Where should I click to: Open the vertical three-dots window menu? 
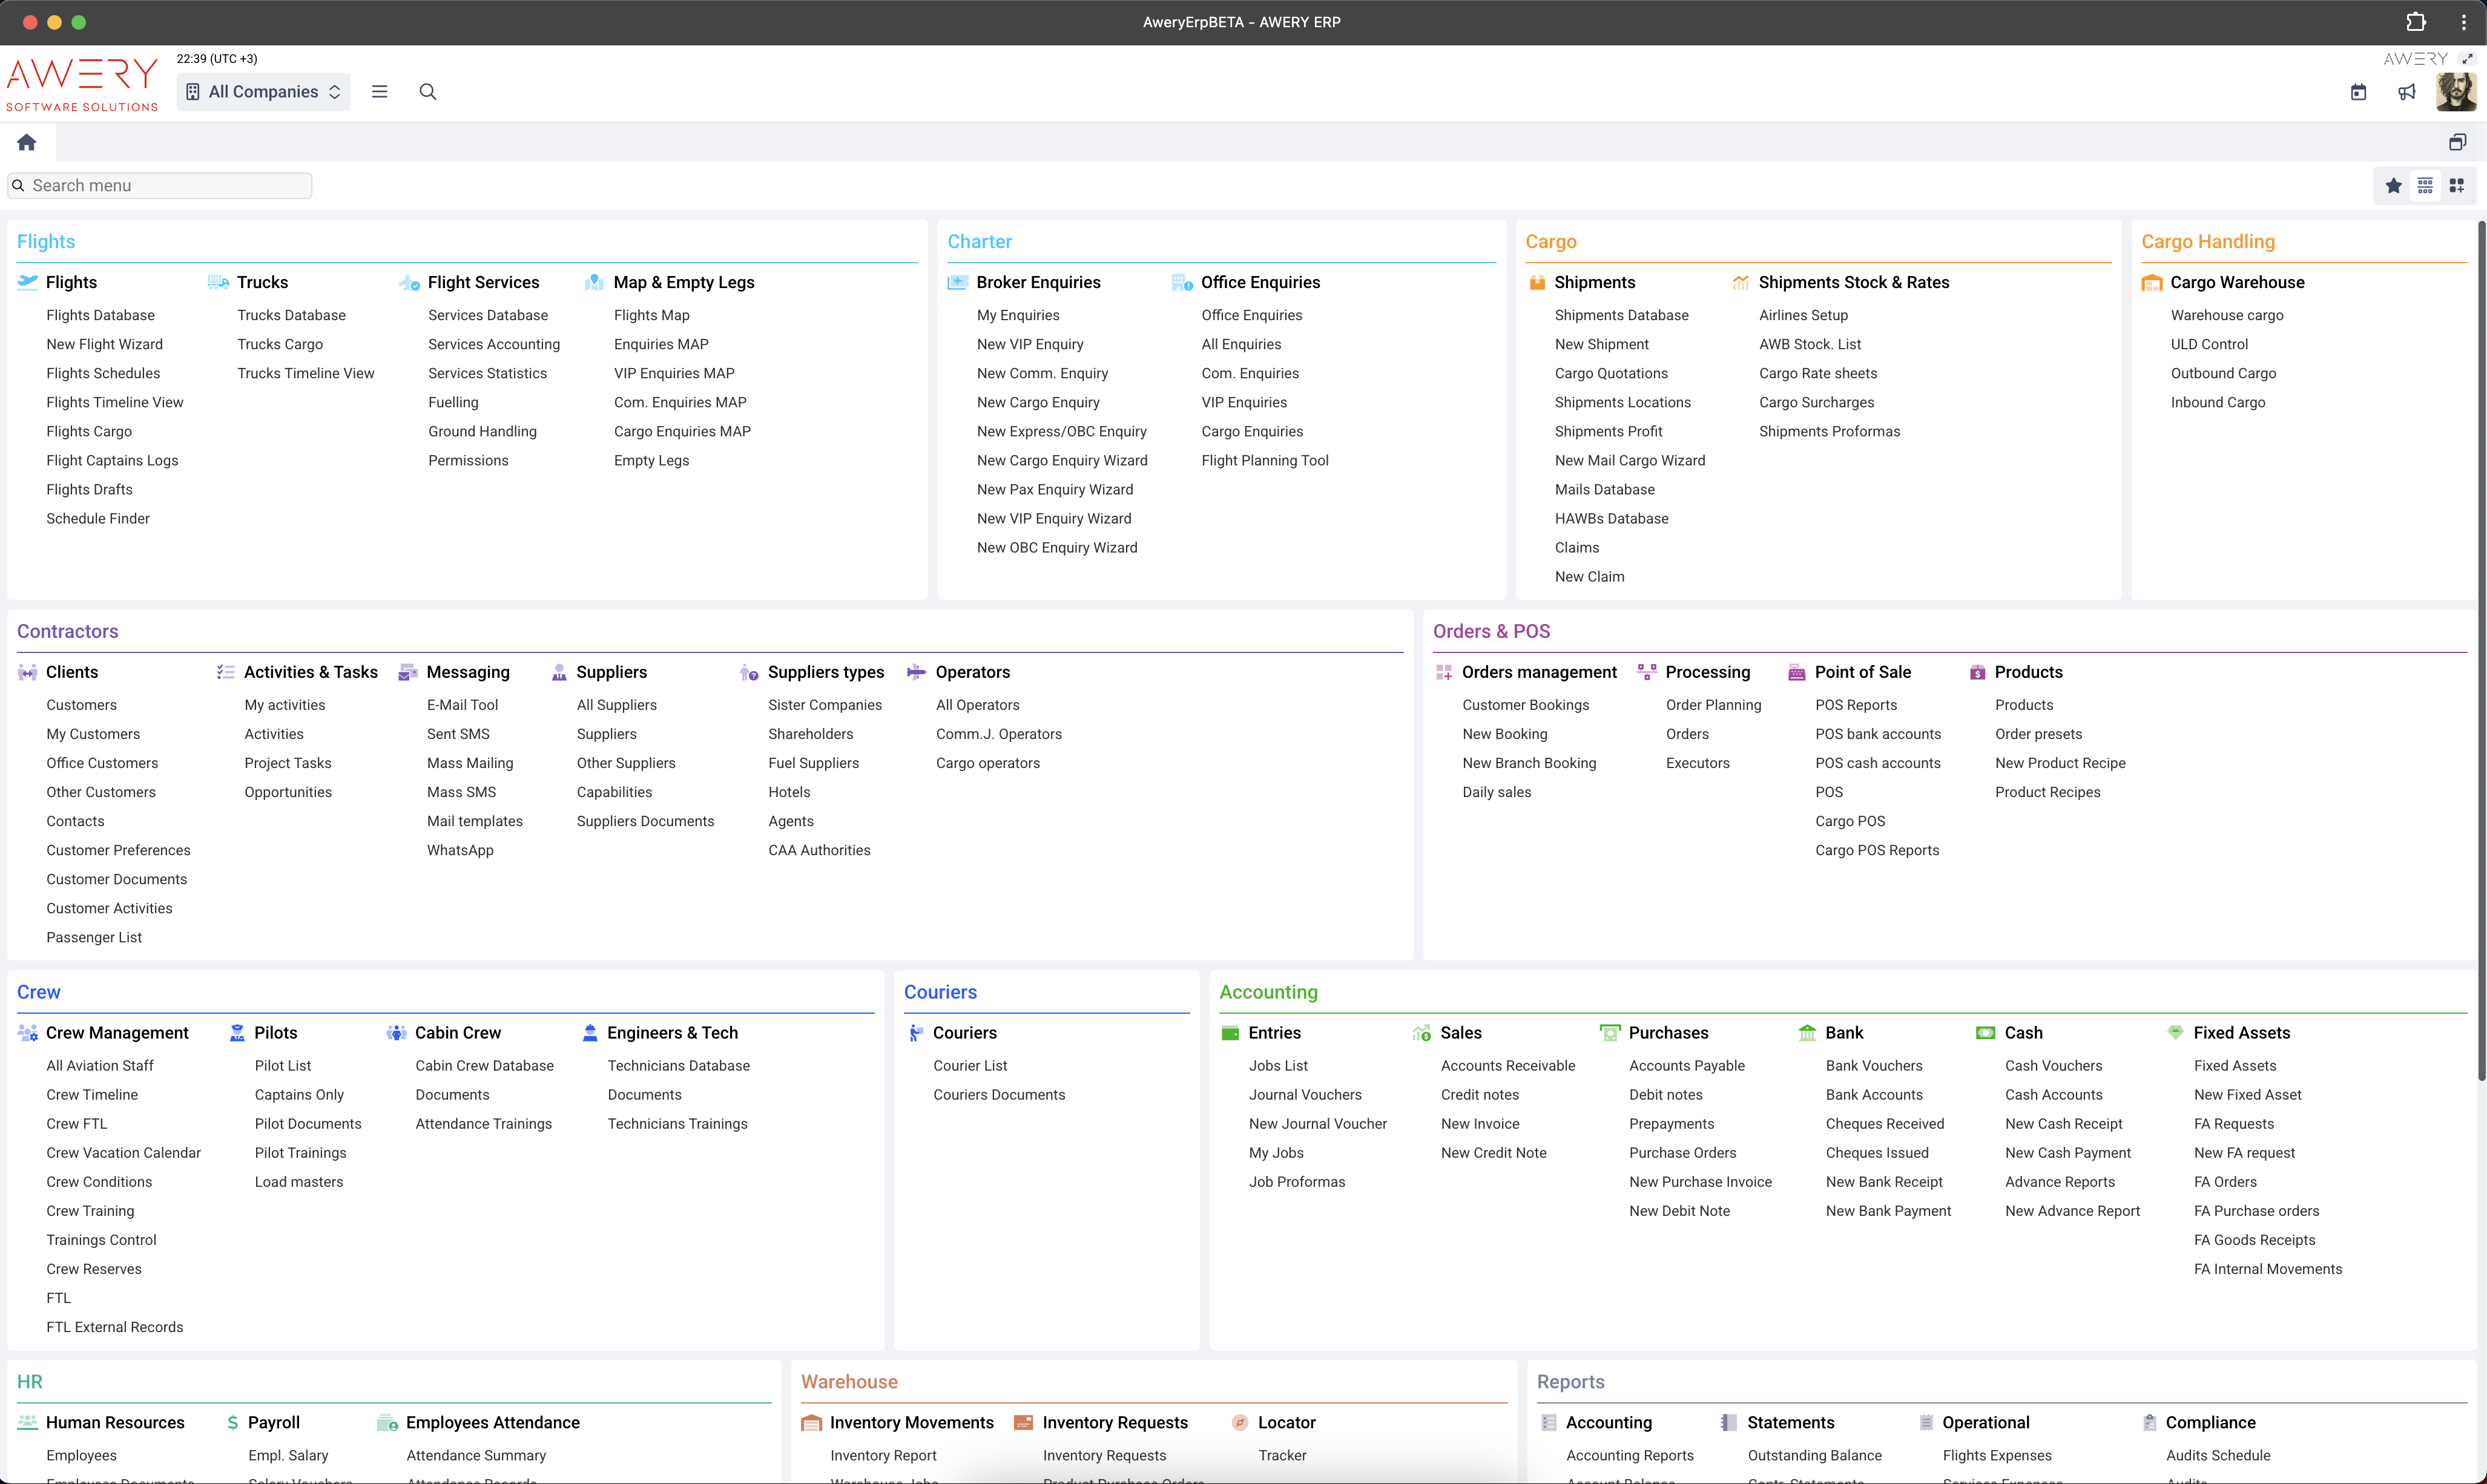(x=2463, y=22)
